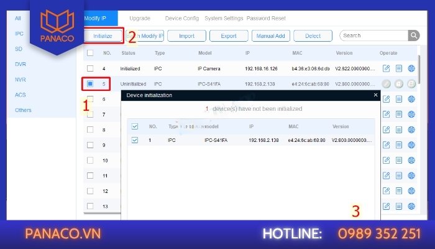Viewport: 435px width, 249px height.
Task: Click the edit icon for row 13
Action: [x=386, y=206]
